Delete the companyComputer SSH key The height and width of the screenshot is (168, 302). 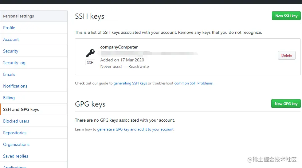coord(287,56)
